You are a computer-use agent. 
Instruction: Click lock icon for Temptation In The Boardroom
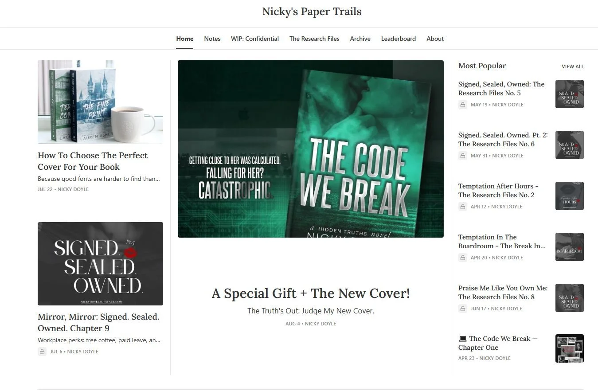click(x=463, y=258)
